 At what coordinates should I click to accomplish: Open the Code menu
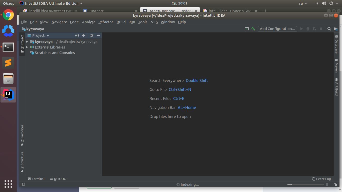pos(74,22)
